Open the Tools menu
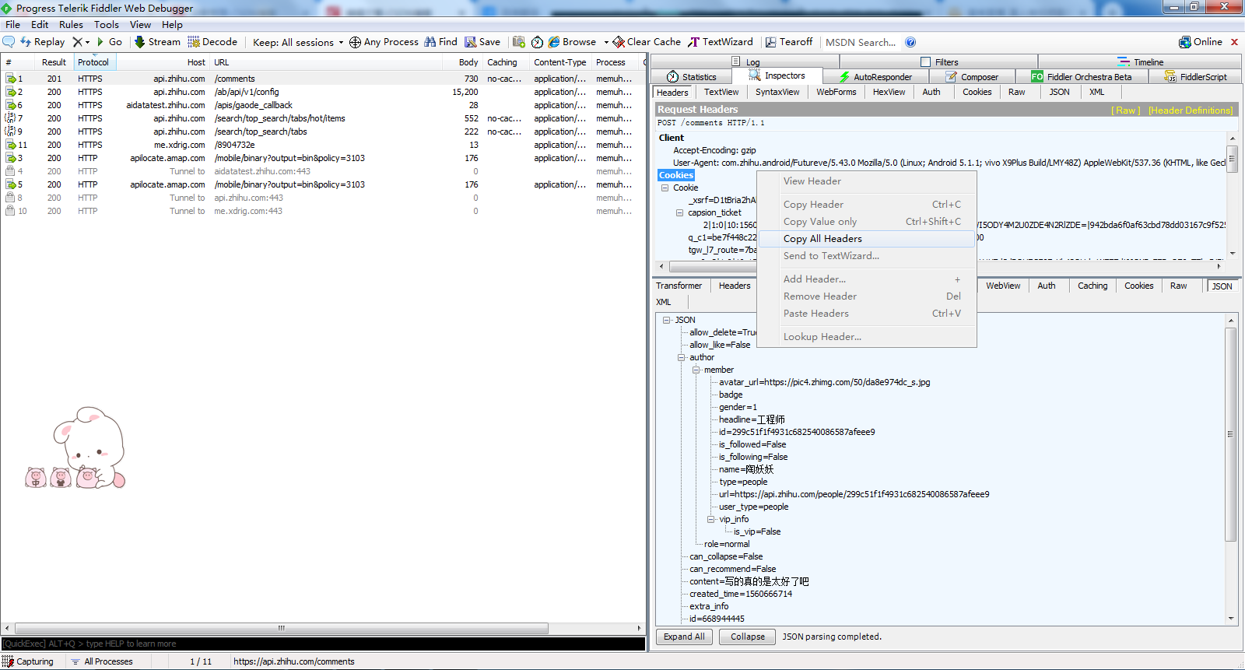This screenshot has width=1245, height=670. (x=107, y=25)
